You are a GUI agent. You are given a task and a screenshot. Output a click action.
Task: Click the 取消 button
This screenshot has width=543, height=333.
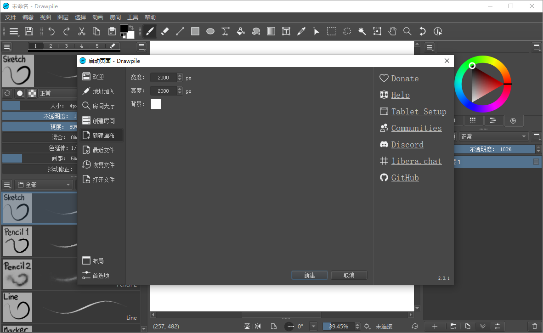click(x=349, y=275)
